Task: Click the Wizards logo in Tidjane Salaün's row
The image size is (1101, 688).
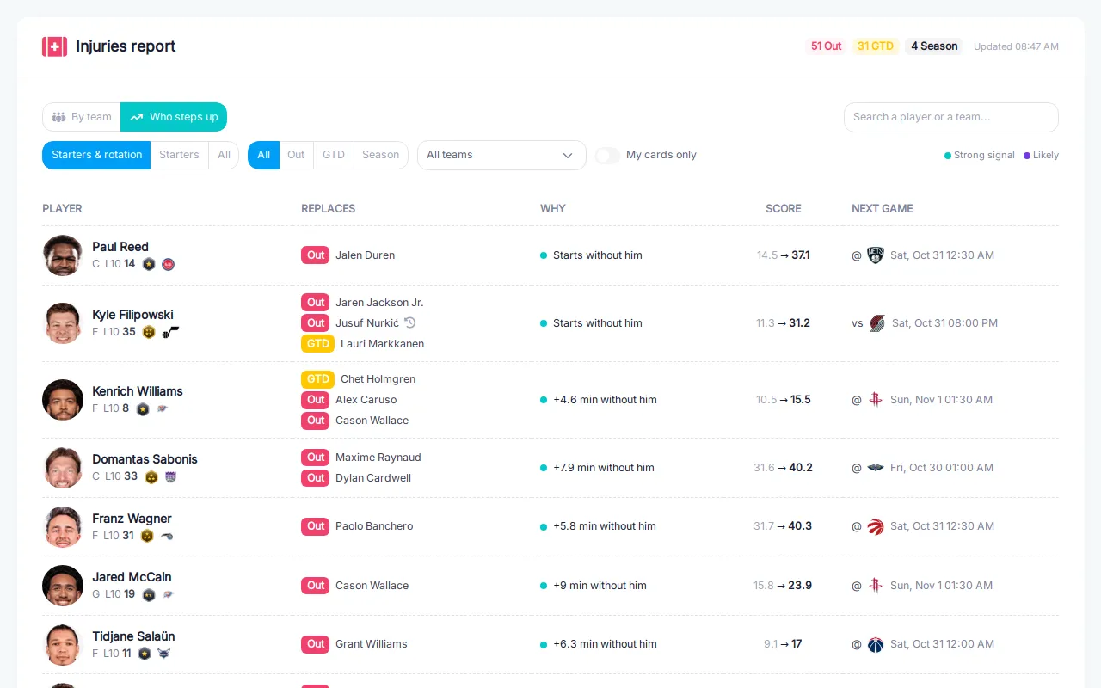Action: point(876,644)
